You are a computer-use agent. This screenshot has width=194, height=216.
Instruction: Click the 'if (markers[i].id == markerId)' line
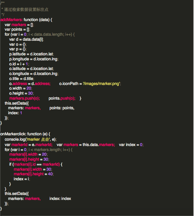pyautogui.click(x=36, y=164)
